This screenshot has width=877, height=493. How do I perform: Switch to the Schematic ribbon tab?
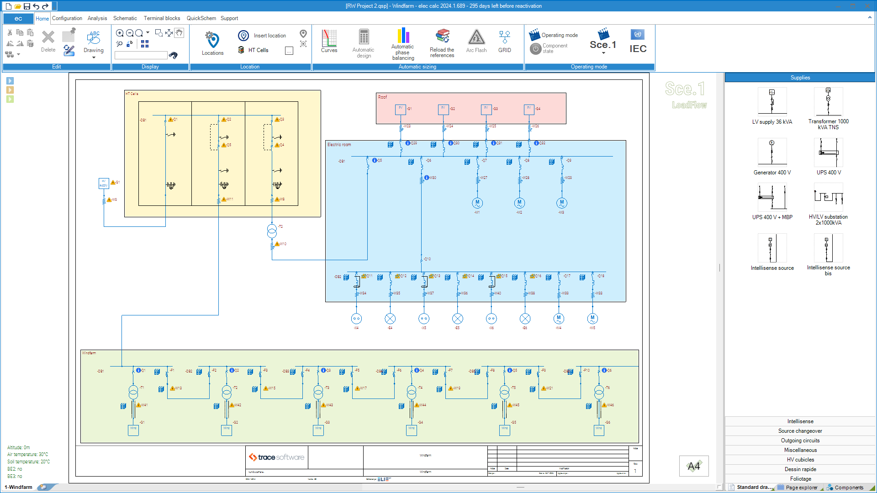[x=125, y=18]
